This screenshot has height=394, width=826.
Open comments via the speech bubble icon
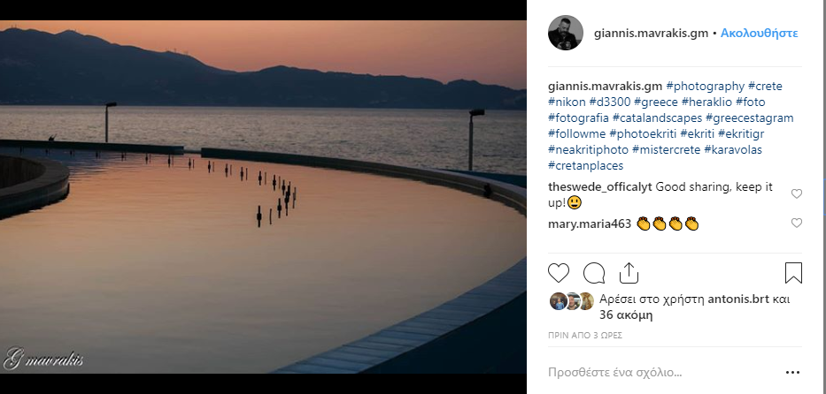tap(594, 272)
